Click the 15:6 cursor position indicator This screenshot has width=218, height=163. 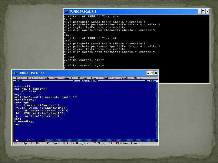[31, 140]
